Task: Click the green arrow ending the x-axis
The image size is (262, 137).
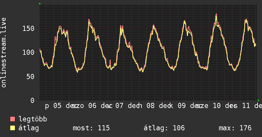Action: pos(259,100)
